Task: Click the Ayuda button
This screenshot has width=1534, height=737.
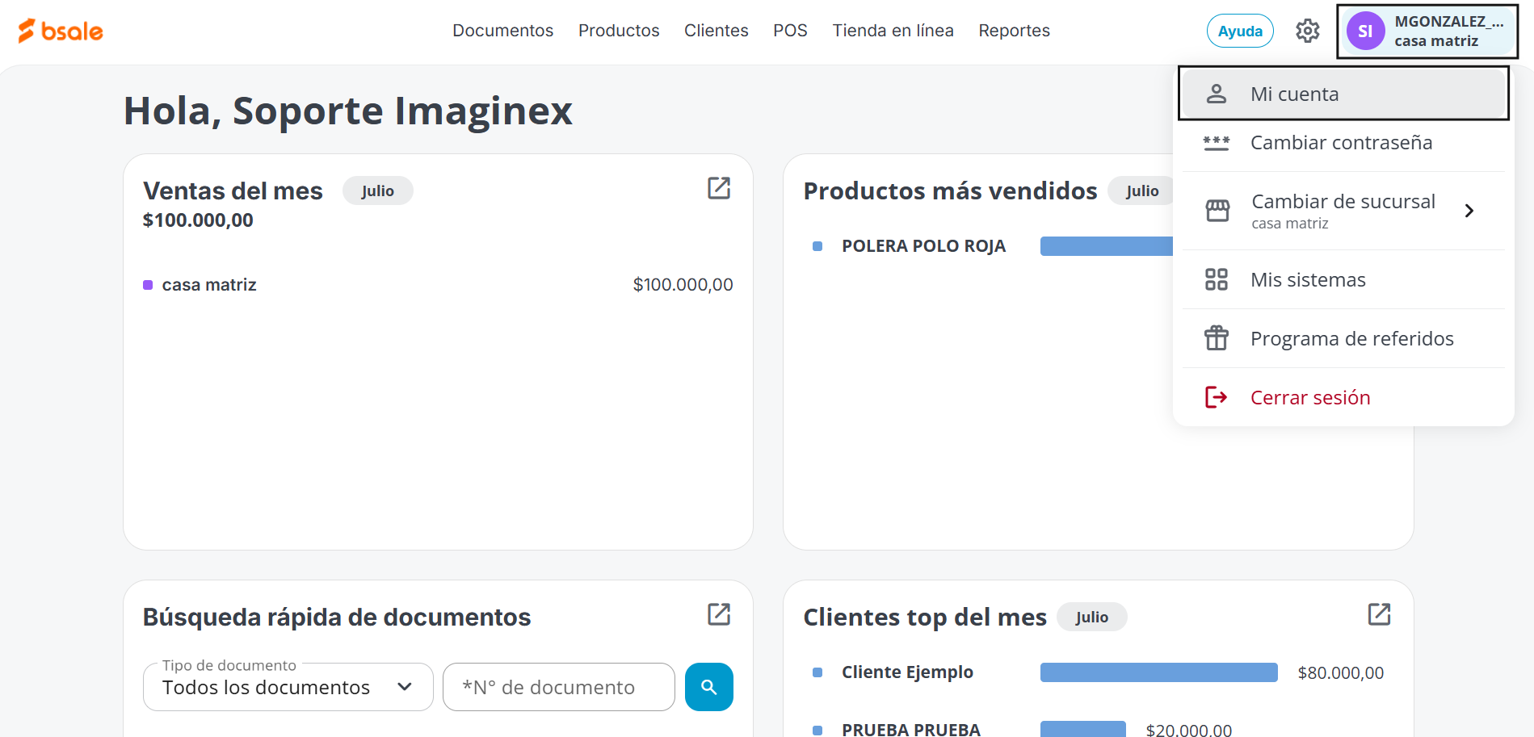Action: pos(1240,31)
